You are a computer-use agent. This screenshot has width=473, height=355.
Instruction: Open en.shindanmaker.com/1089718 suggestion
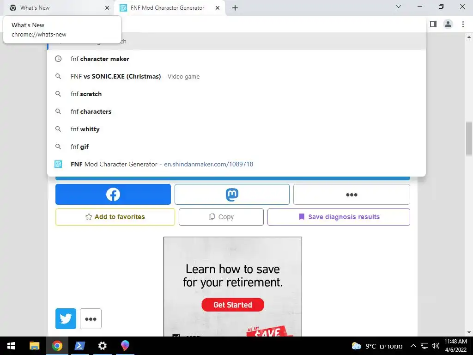(x=236, y=164)
